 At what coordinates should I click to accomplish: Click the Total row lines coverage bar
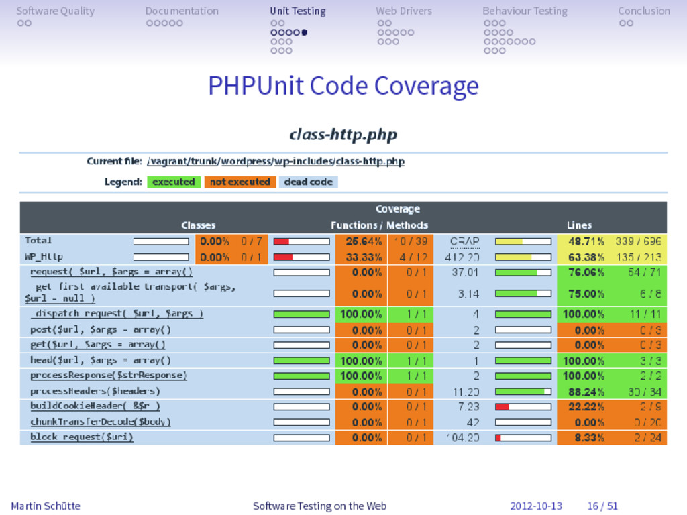pos(523,241)
